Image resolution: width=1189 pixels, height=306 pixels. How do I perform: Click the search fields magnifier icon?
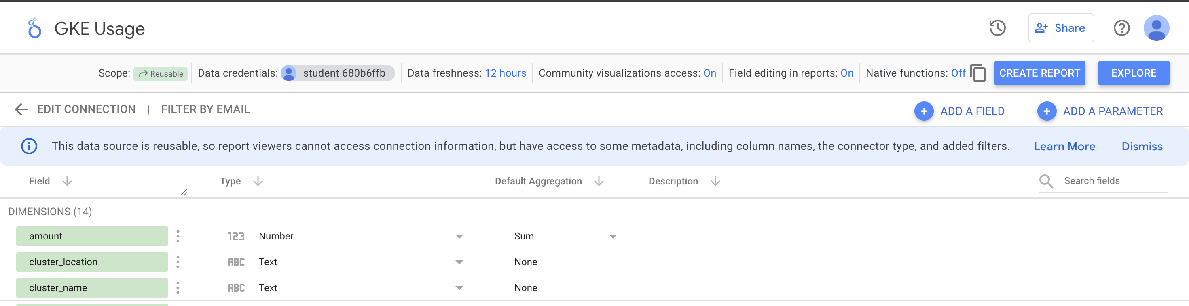1046,181
